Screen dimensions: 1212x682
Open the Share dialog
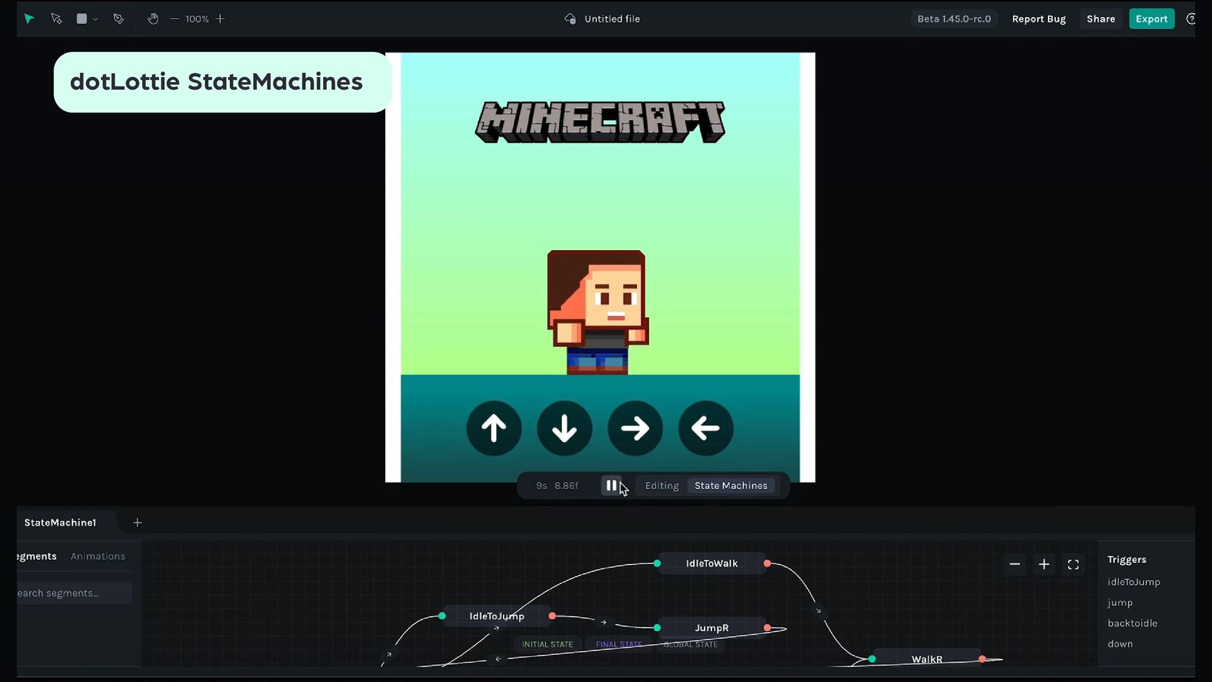(x=1100, y=19)
